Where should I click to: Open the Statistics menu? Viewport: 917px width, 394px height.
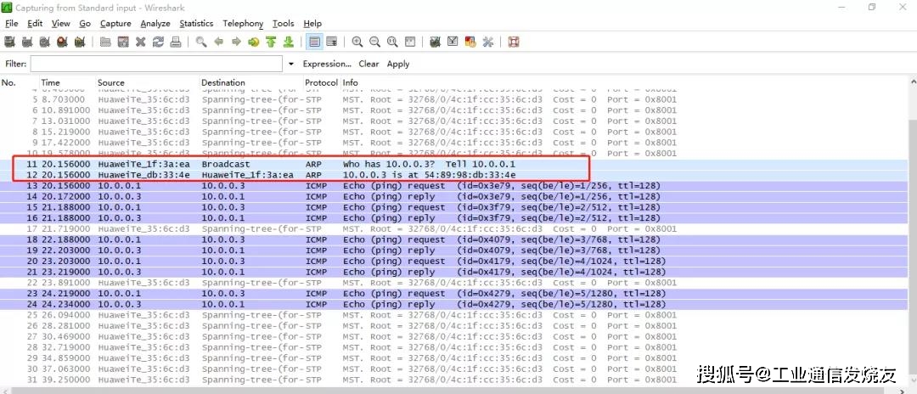[x=196, y=24]
